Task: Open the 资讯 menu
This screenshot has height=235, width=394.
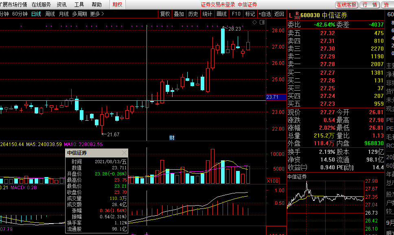Action: click(x=61, y=4)
